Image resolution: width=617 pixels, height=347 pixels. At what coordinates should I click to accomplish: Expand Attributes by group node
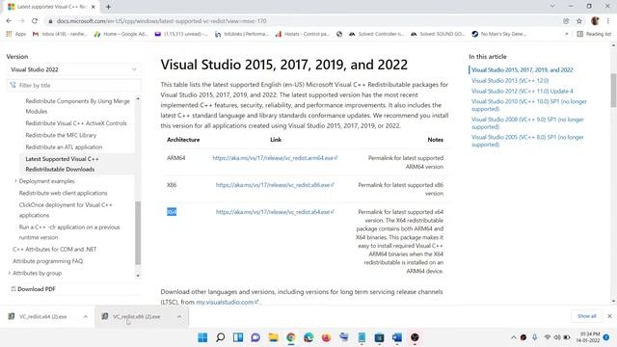[x=10, y=273]
